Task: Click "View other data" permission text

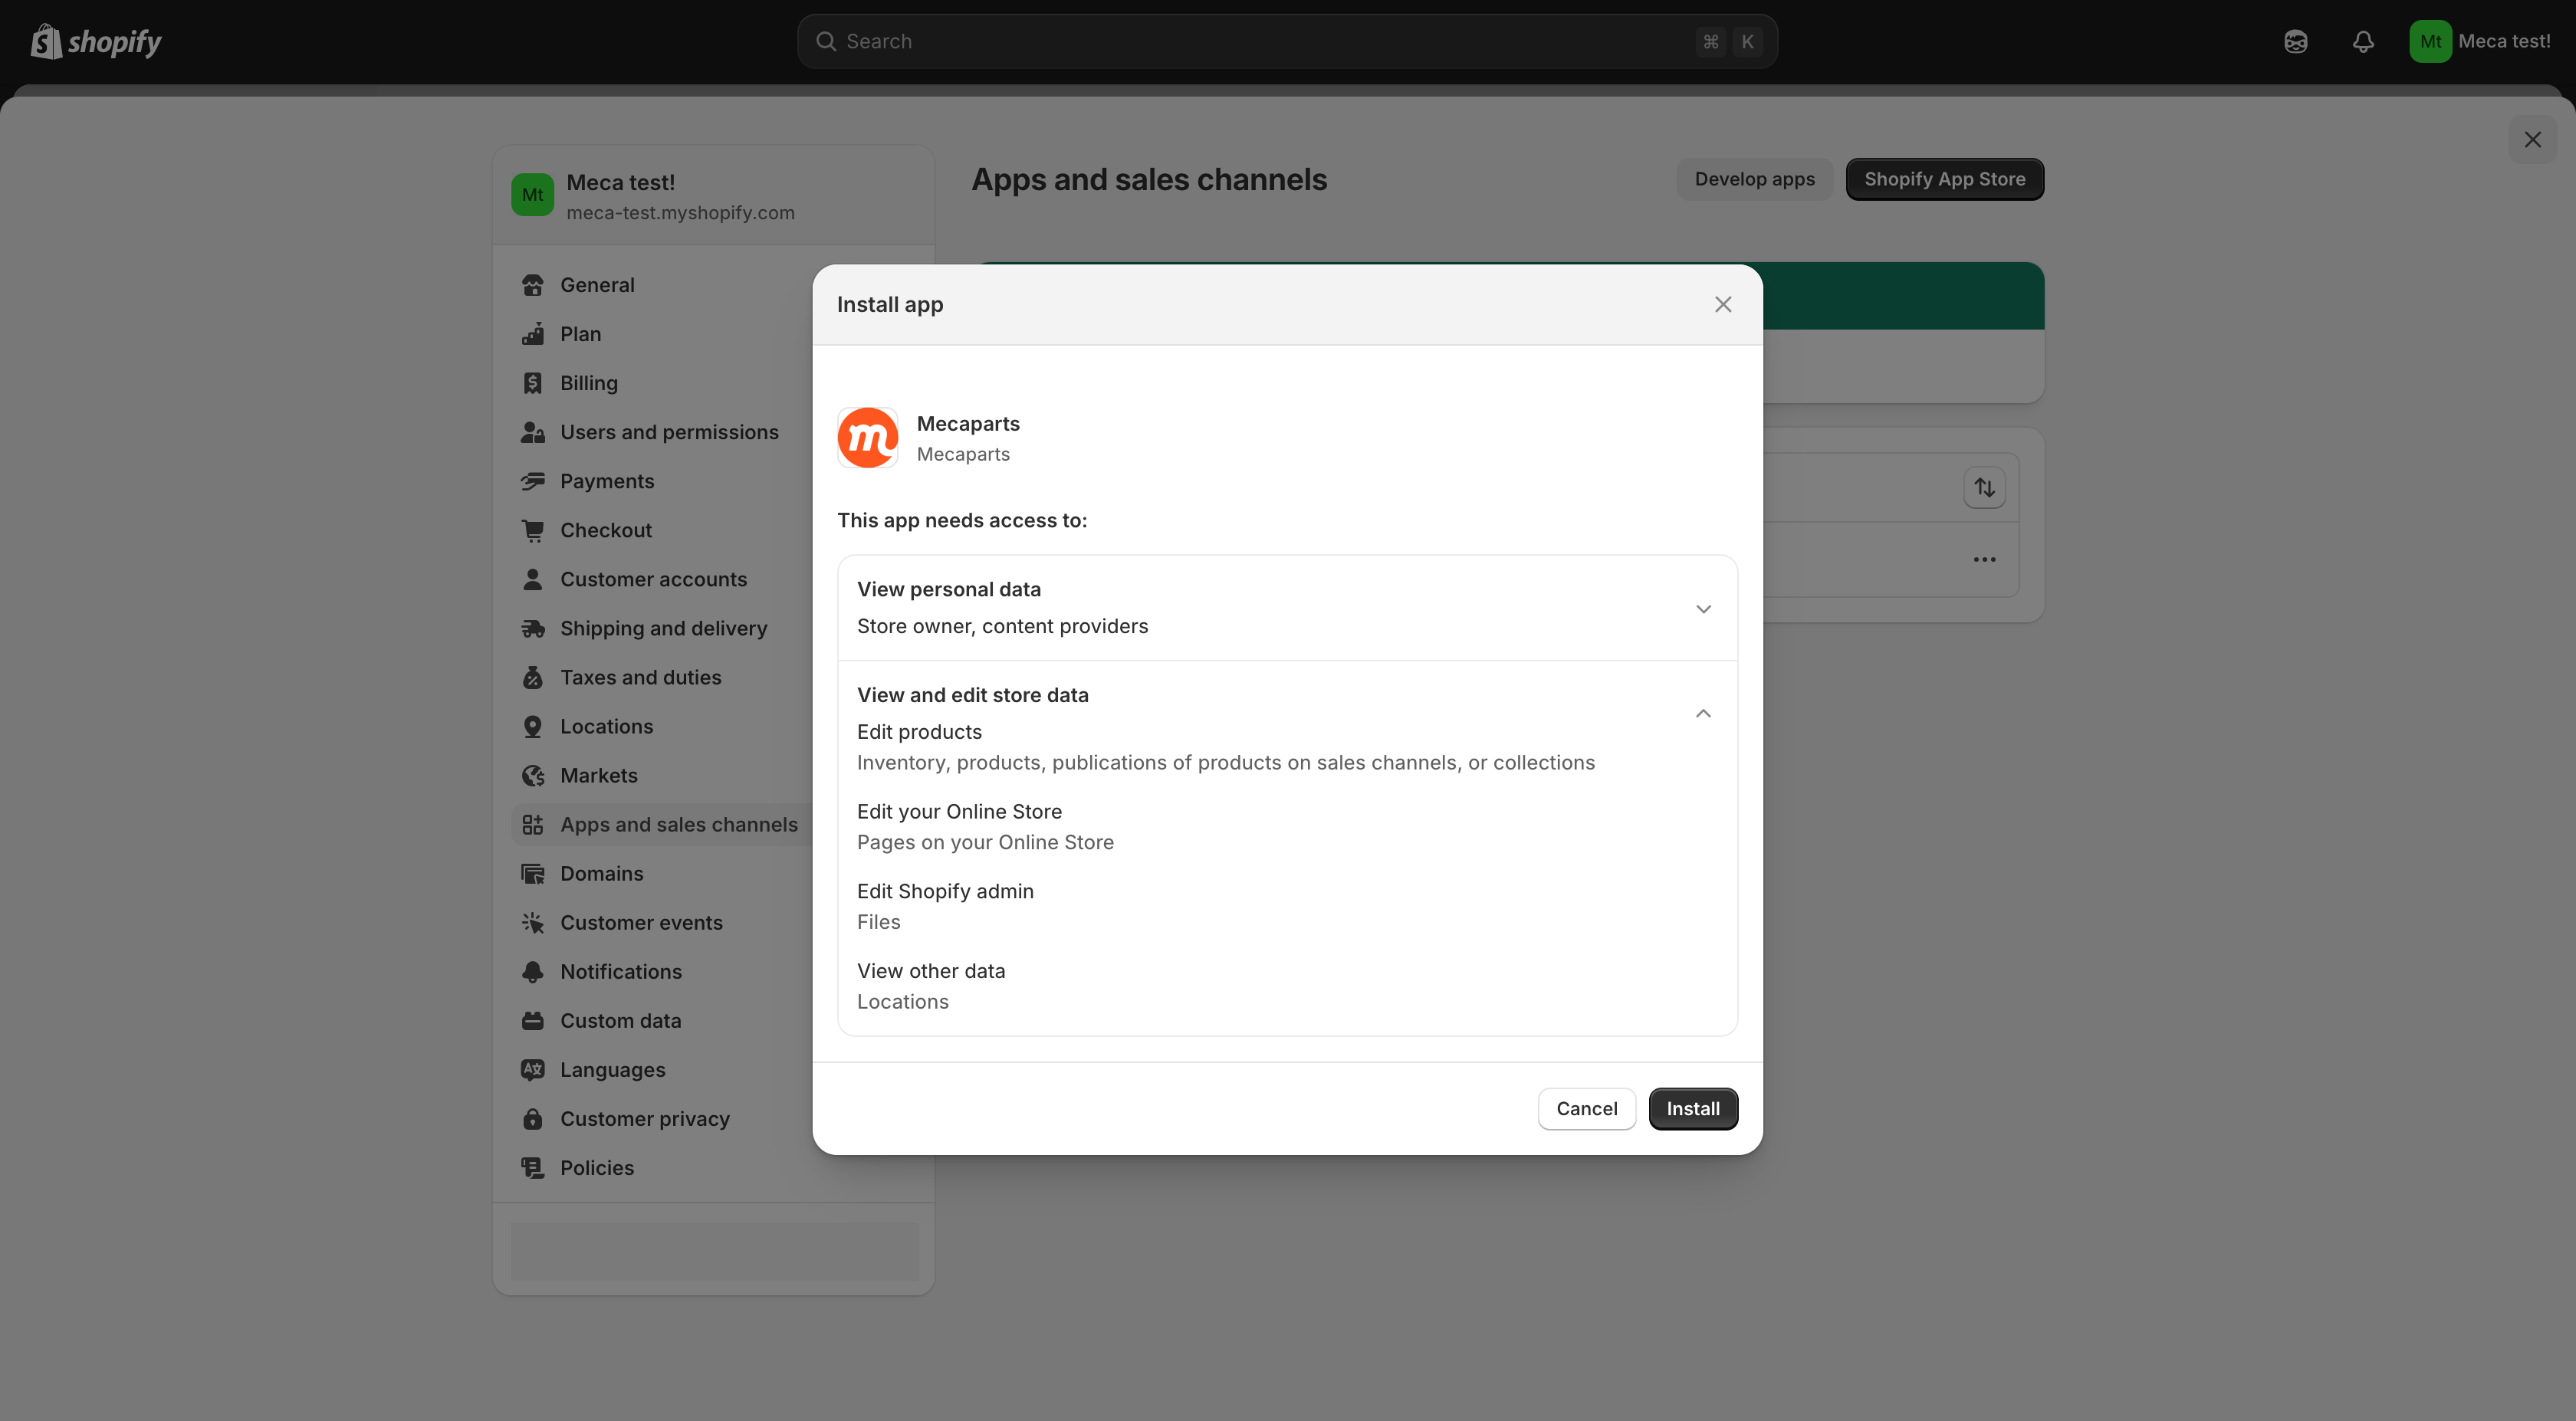Action: pyautogui.click(x=931, y=970)
